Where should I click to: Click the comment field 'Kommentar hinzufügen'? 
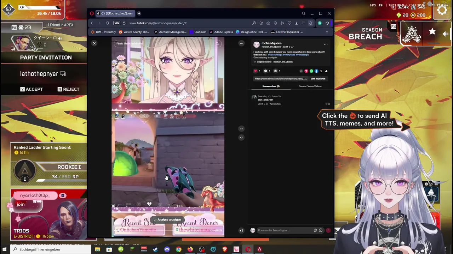pyautogui.click(x=290, y=230)
